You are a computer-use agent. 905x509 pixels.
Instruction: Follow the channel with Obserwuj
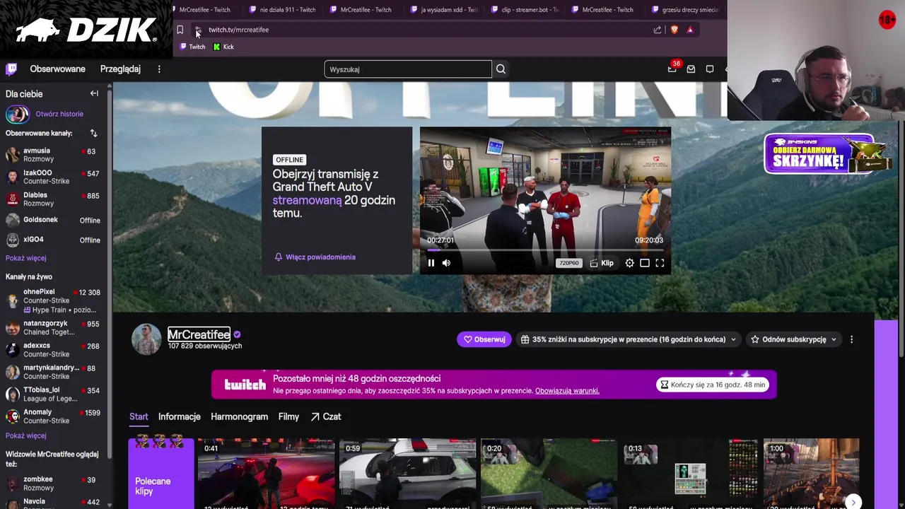coord(484,339)
